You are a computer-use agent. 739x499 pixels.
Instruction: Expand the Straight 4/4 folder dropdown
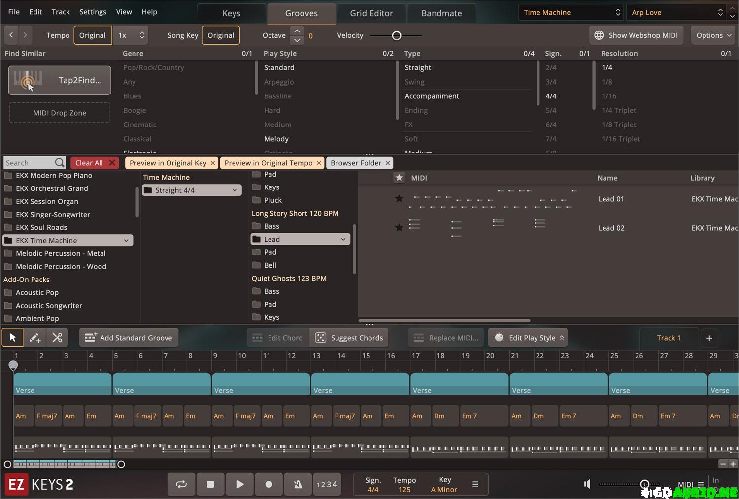235,190
